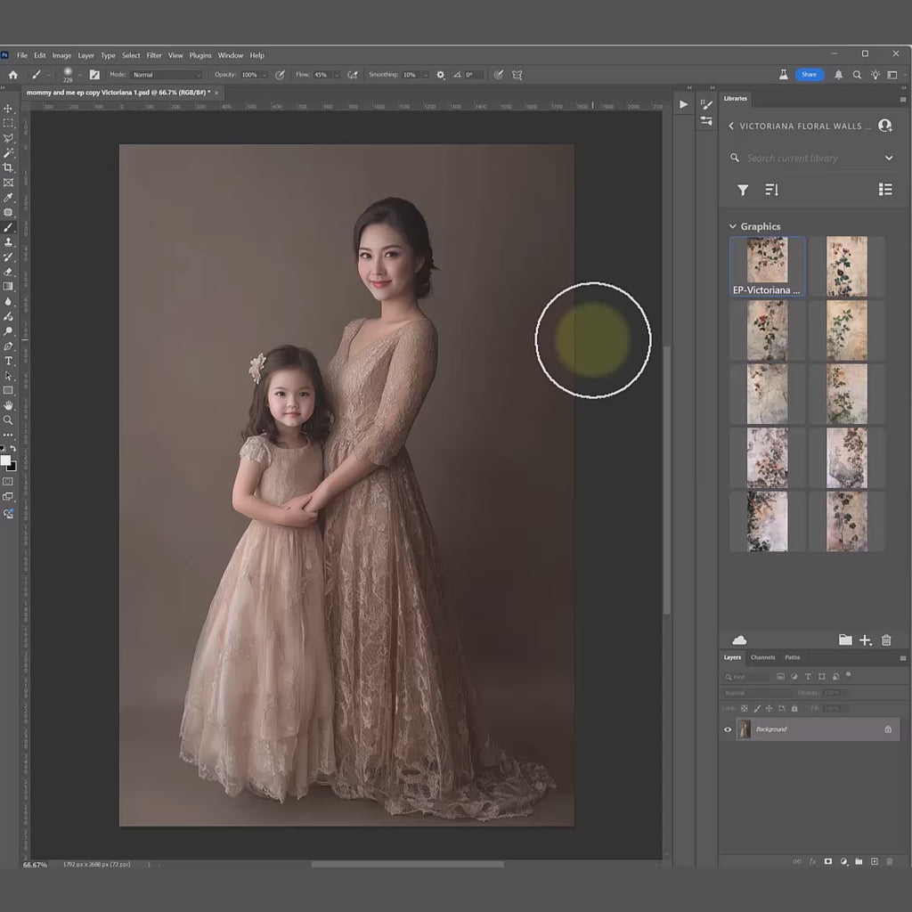Open the Filter menu
Viewport: 912px width, 912px height.
click(154, 55)
